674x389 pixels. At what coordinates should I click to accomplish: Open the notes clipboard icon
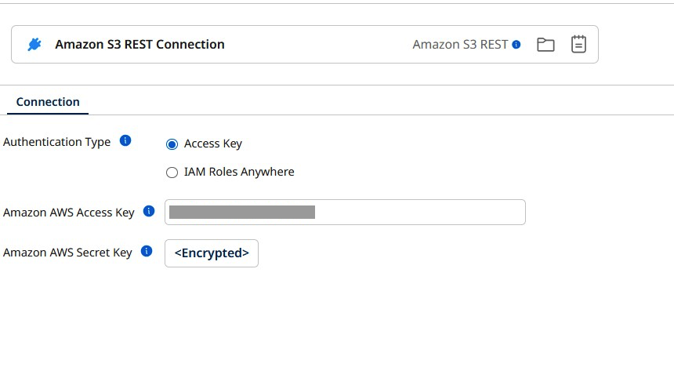pos(578,45)
